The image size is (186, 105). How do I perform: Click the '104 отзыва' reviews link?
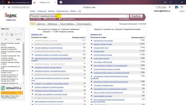[161, 7]
